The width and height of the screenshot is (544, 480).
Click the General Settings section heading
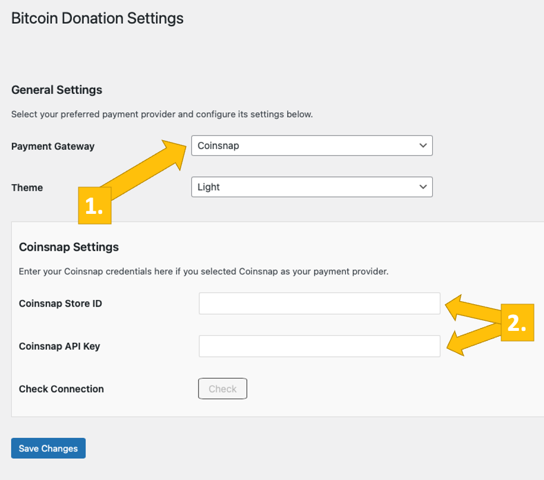[56, 90]
